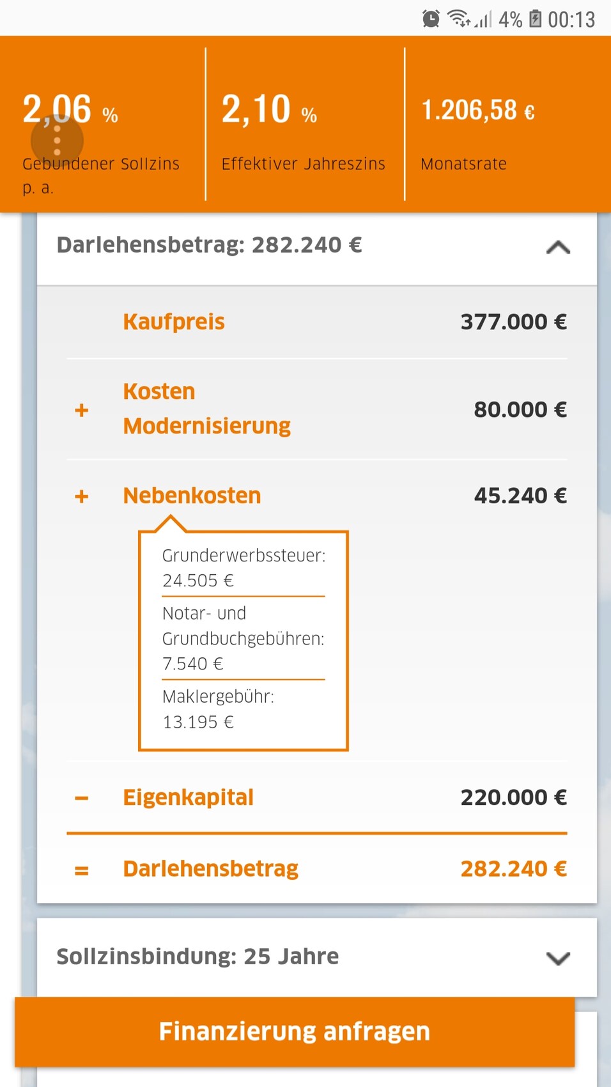This screenshot has height=1087, width=611.
Task: Tap the plus sign beside Kosten Modernisierung
Action: tap(81, 410)
